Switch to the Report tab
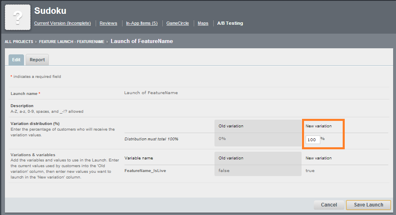396x215 pixels. 37,60
